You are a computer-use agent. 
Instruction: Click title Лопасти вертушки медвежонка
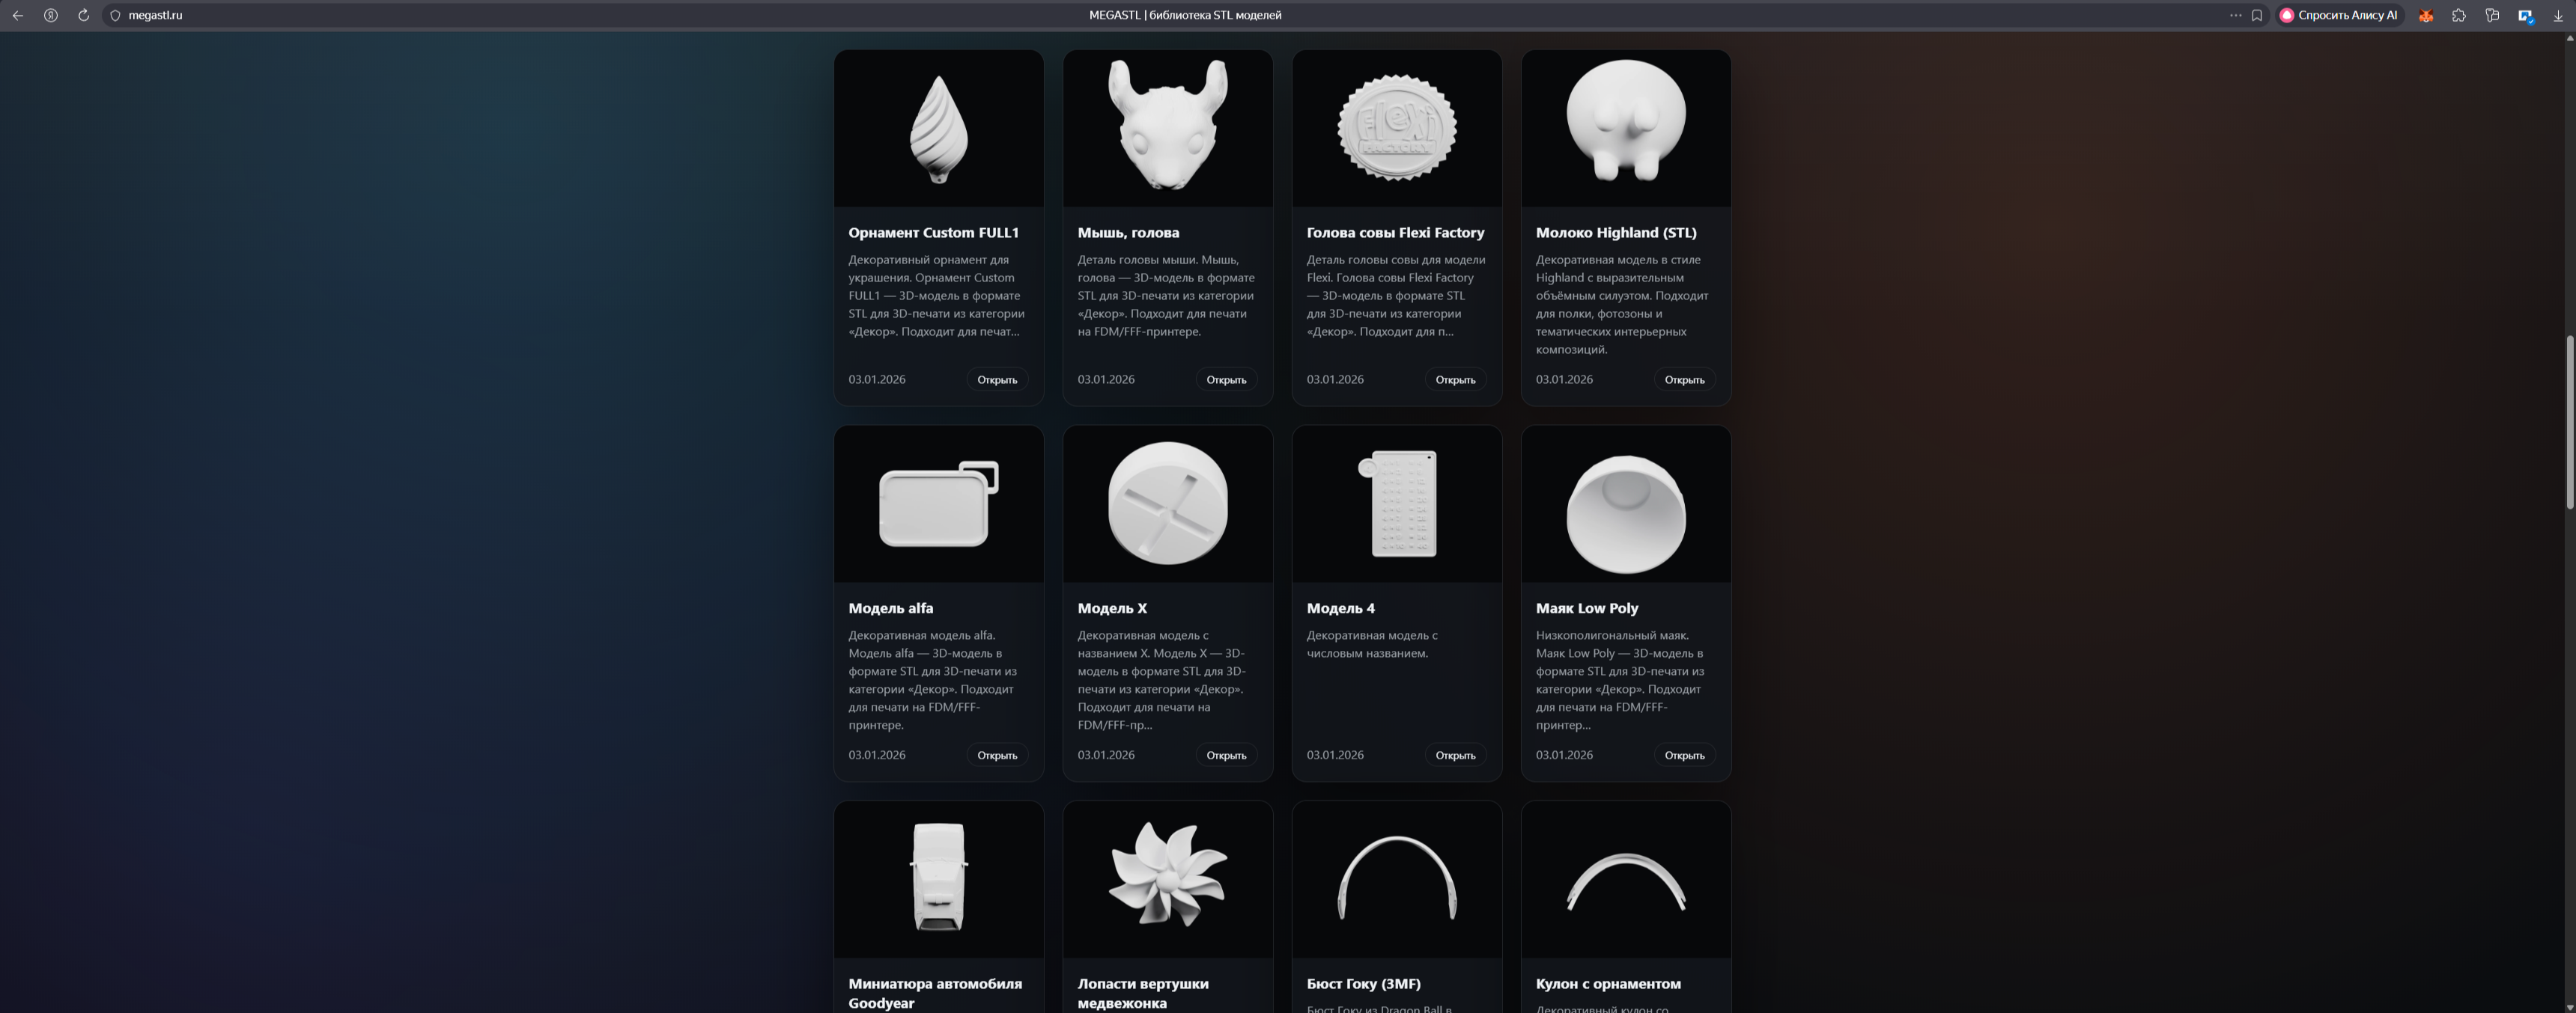point(1142,993)
